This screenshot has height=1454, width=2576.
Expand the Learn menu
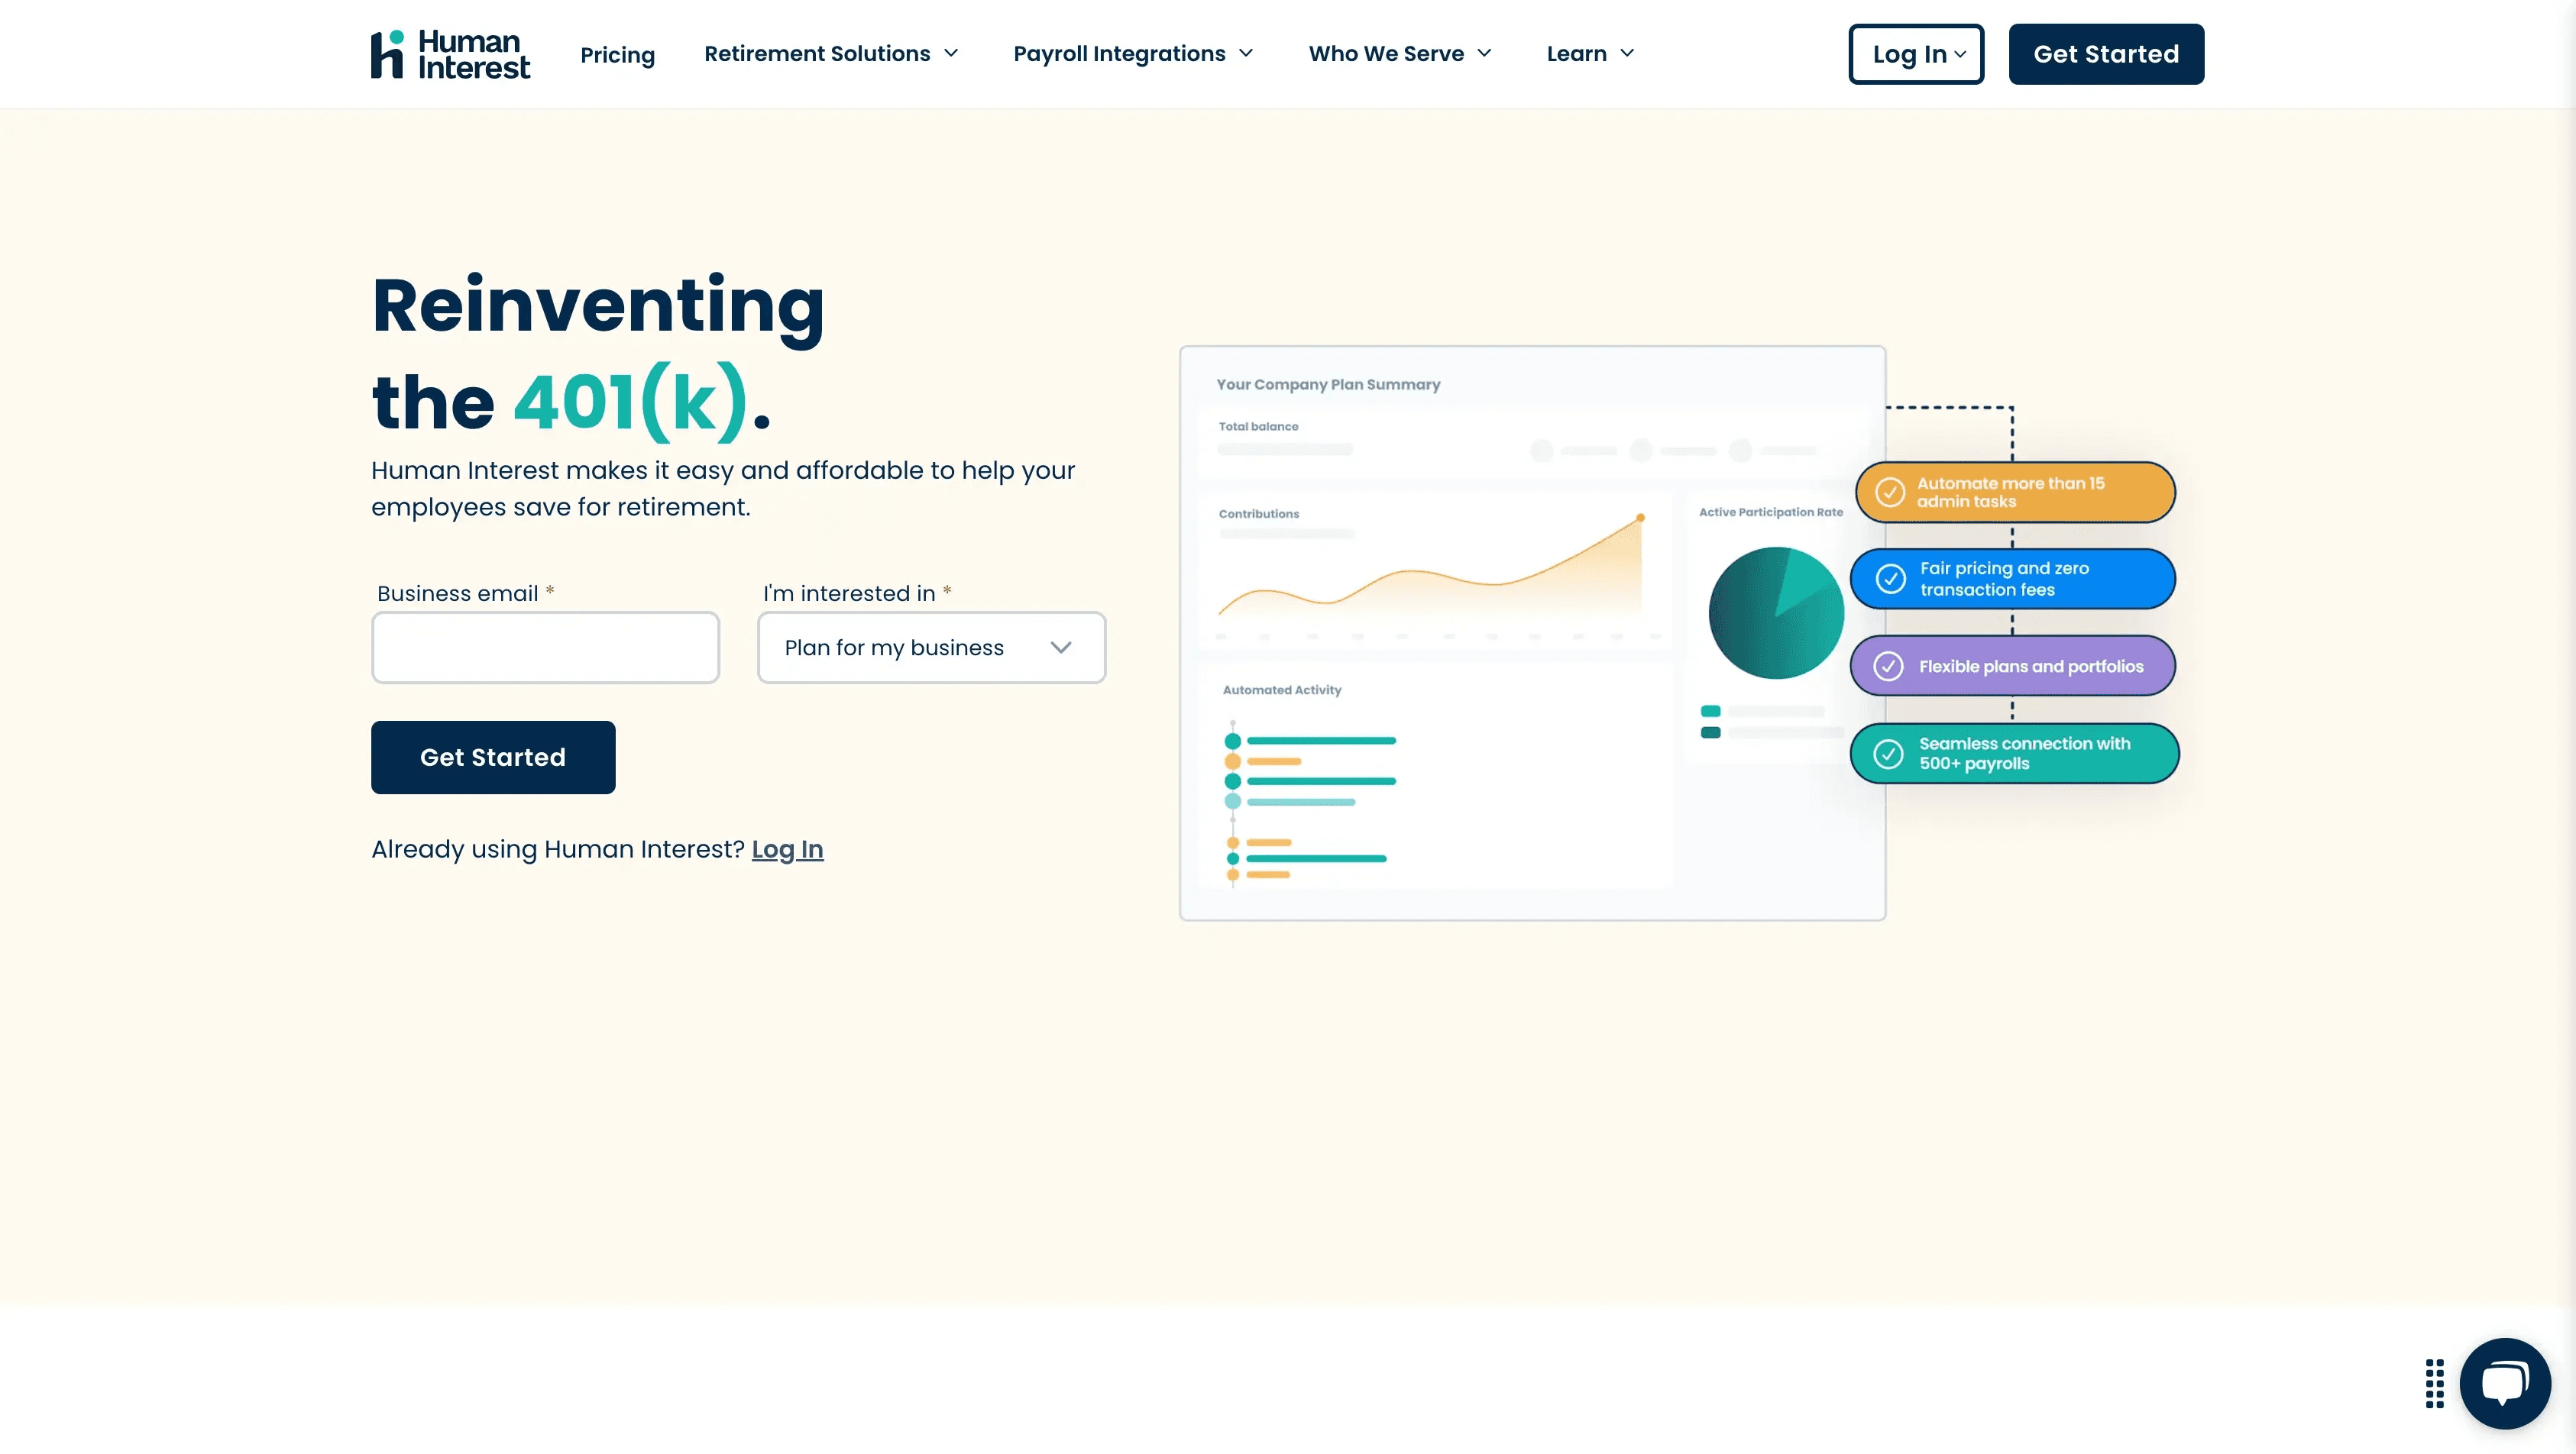pos(1590,54)
